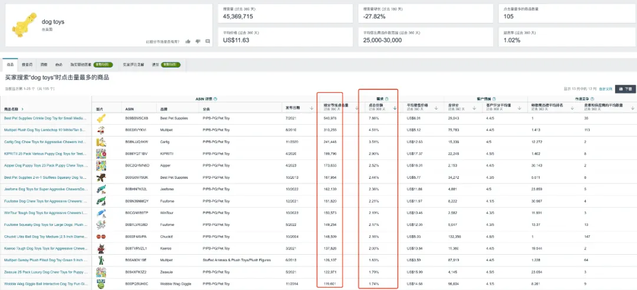Open Zeaxuie 25 Pack Luxury Chew Toys link
Image resolution: width=637 pixels, height=290 pixels.
pos(45,271)
